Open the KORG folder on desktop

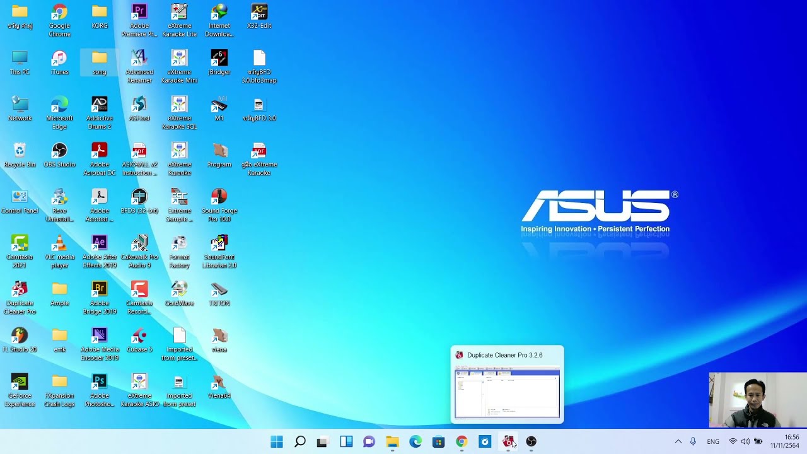(100, 16)
